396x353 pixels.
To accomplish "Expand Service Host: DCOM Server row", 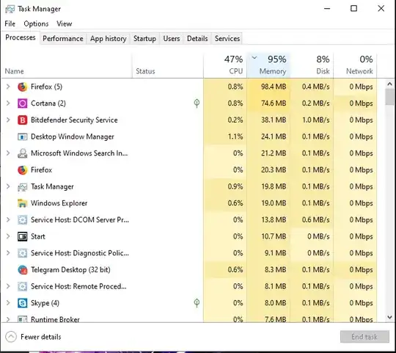I will (8, 220).
